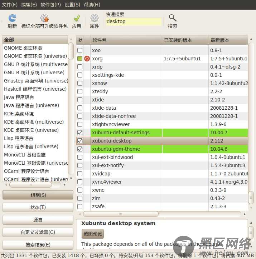The image size is (256, 259).
Task: Click the Refresh (刷新) toolbar icon
Action: pyautogui.click(x=12, y=18)
